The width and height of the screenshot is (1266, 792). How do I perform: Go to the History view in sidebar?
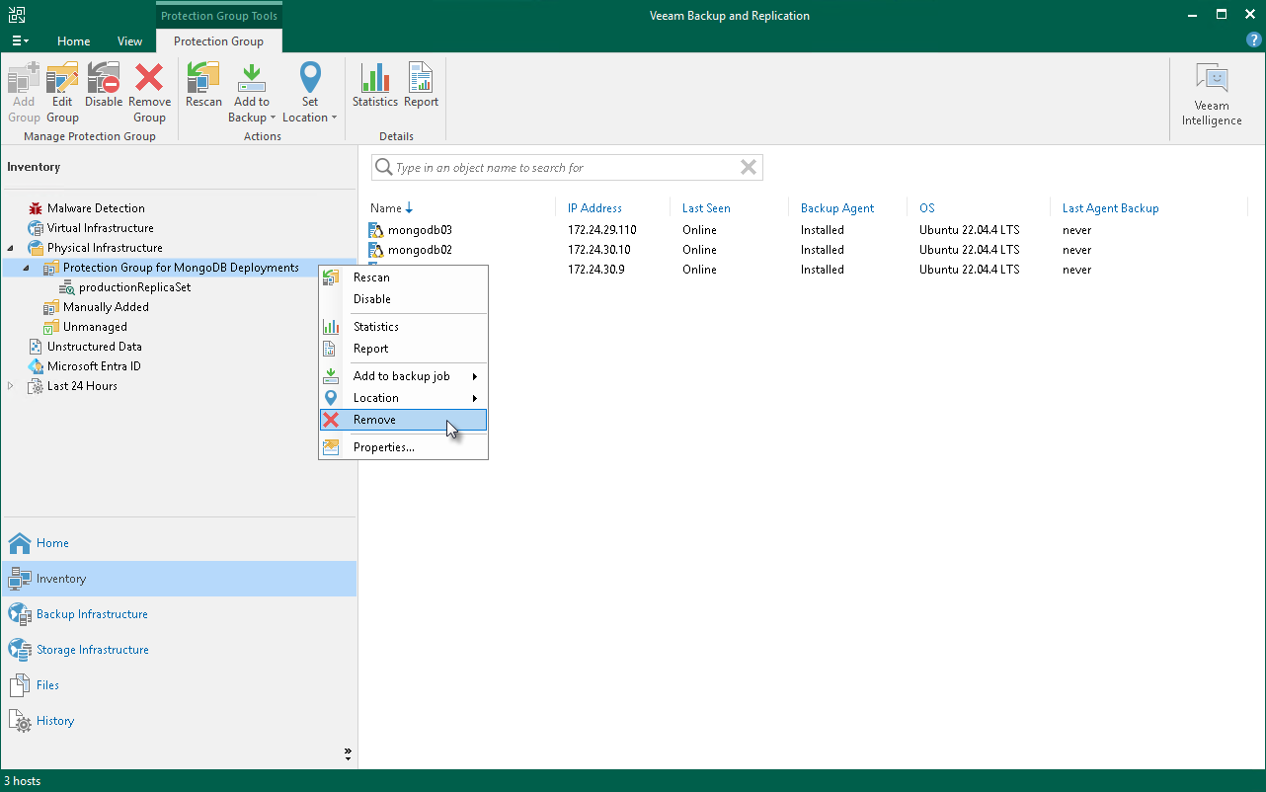click(55, 721)
